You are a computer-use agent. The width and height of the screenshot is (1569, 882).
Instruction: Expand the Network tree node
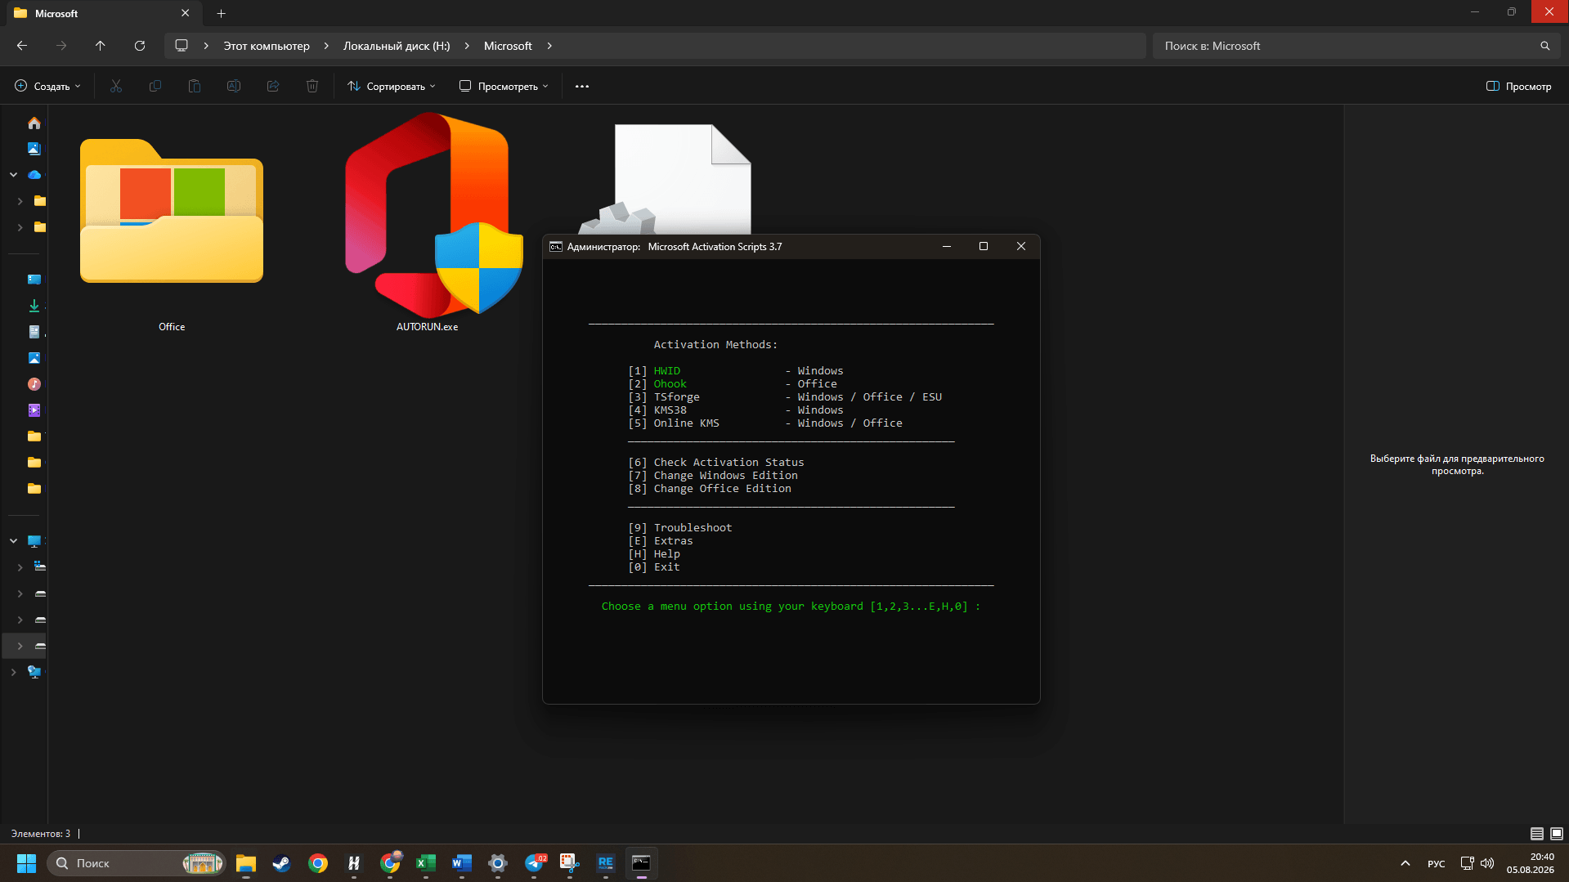tap(13, 672)
